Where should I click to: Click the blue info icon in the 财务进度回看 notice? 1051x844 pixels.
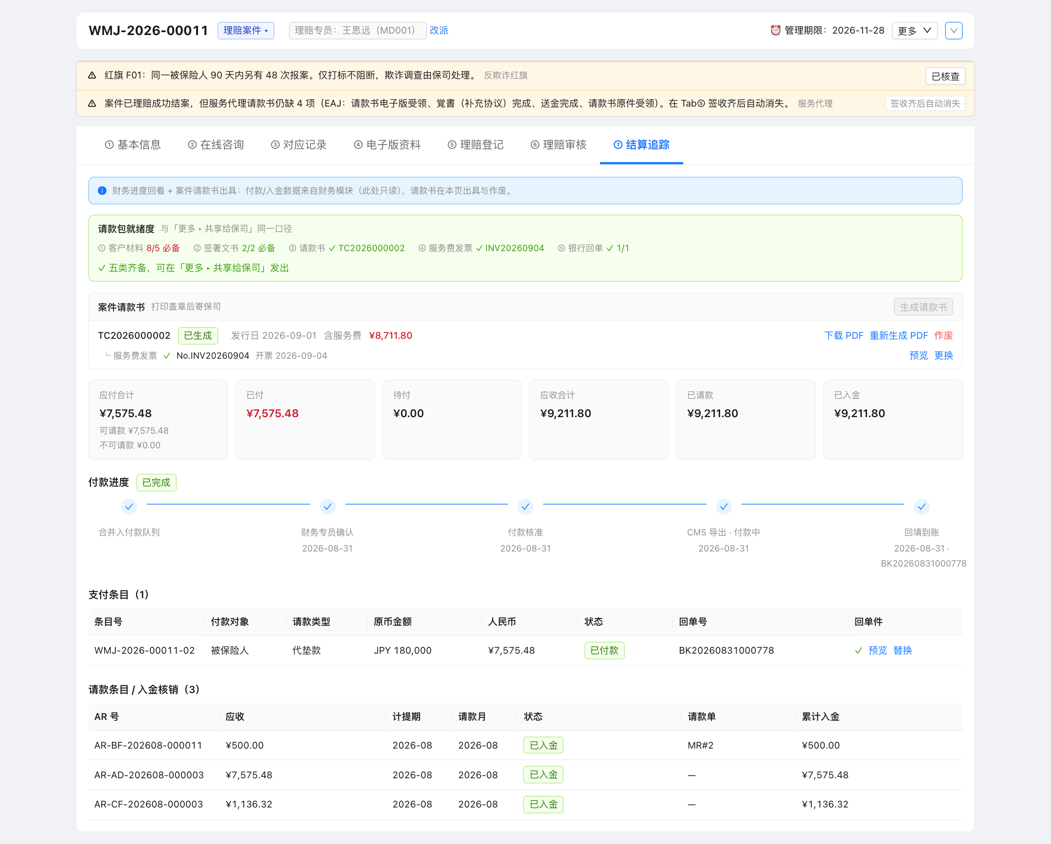[x=102, y=191]
